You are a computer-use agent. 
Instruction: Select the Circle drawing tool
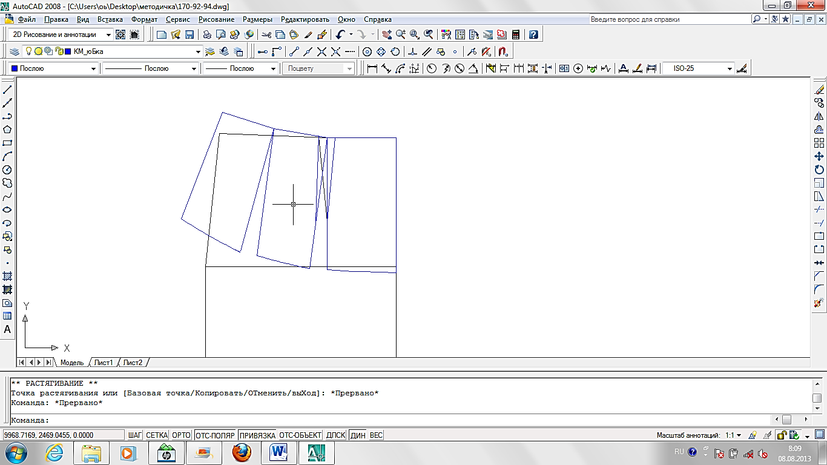tap(7, 170)
